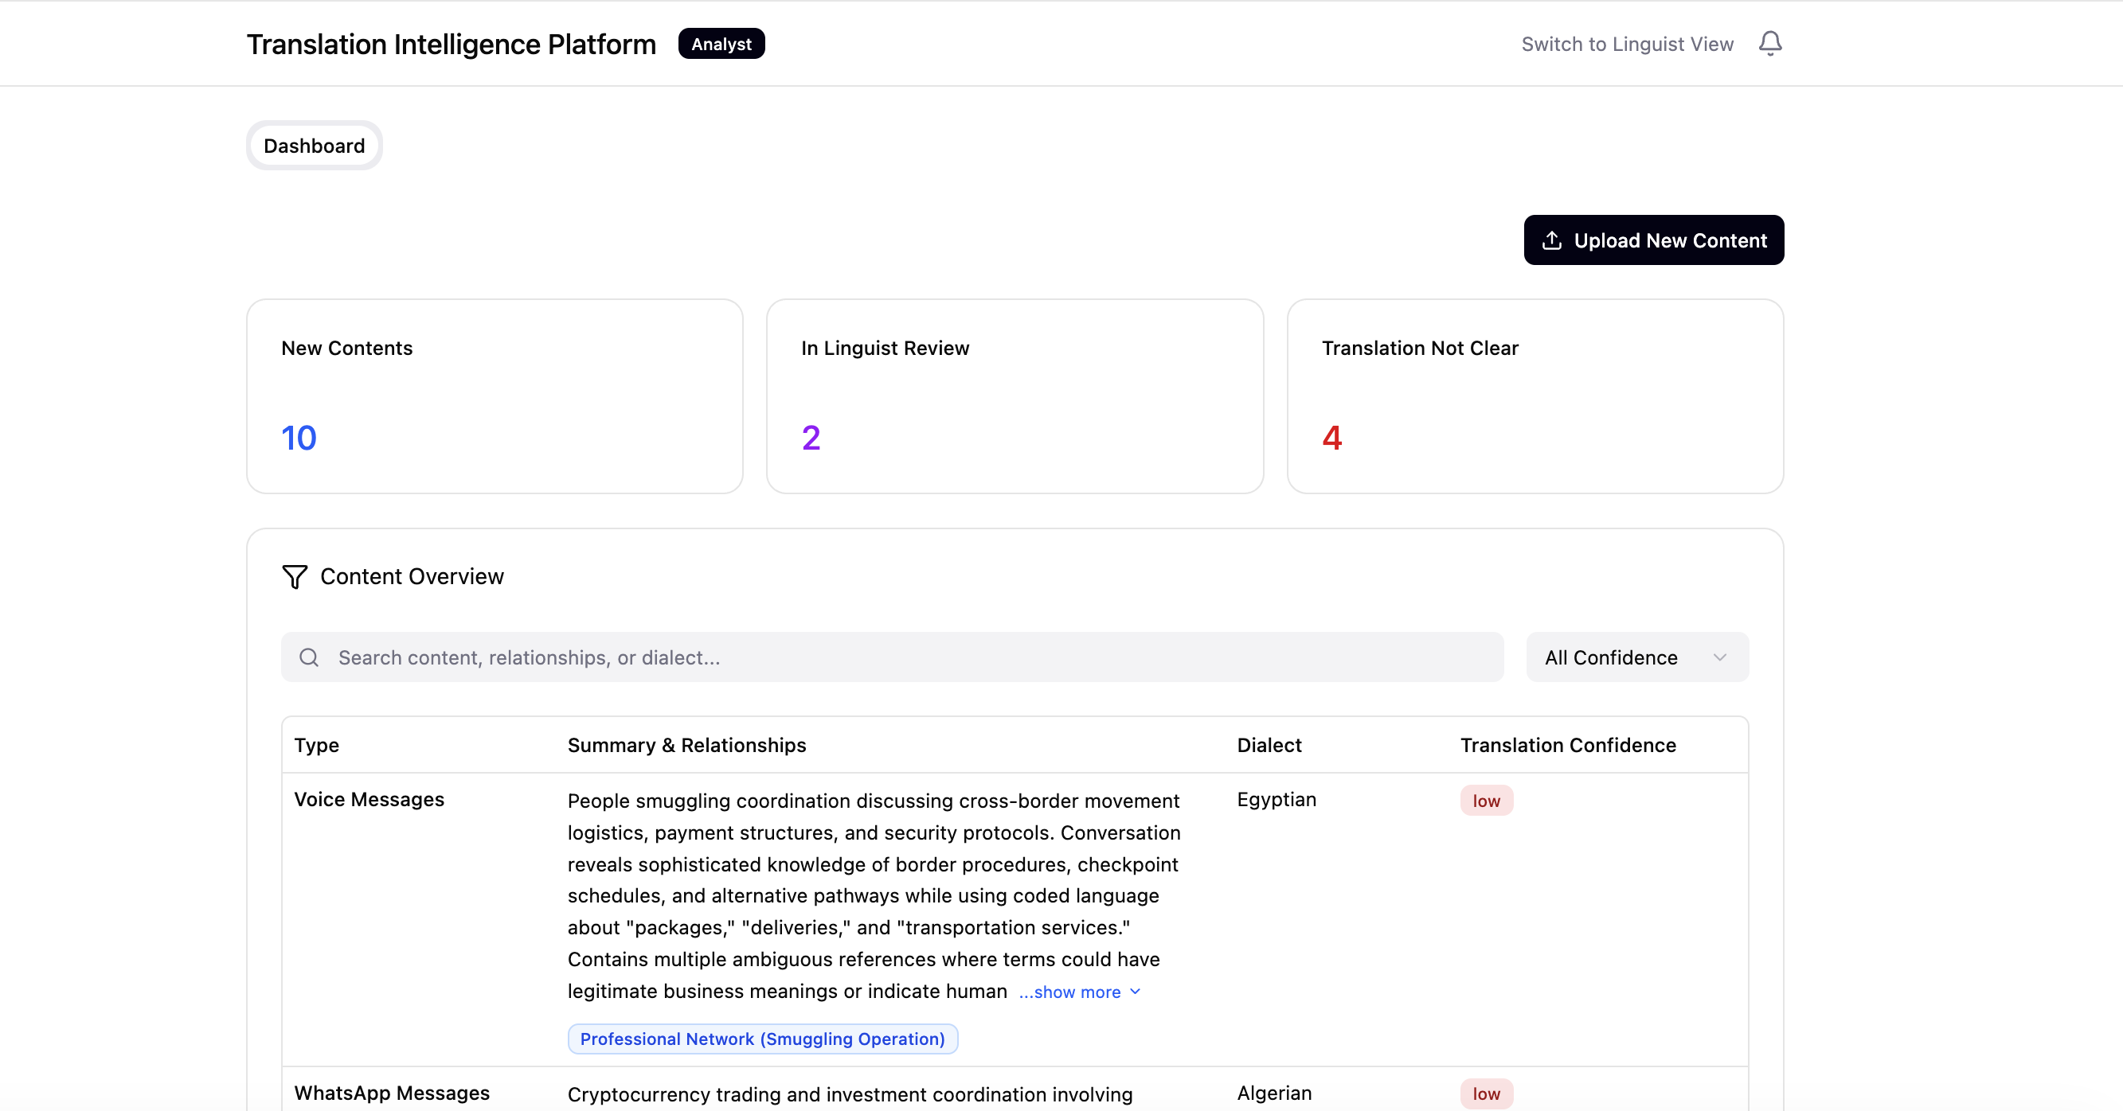Click Upload New Content button
The image size is (2123, 1111).
(1653, 240)
